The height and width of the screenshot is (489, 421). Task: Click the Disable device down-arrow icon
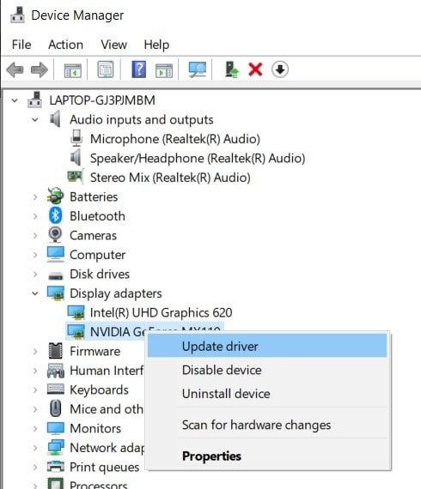pyautogui.click(x=280, y=69)
